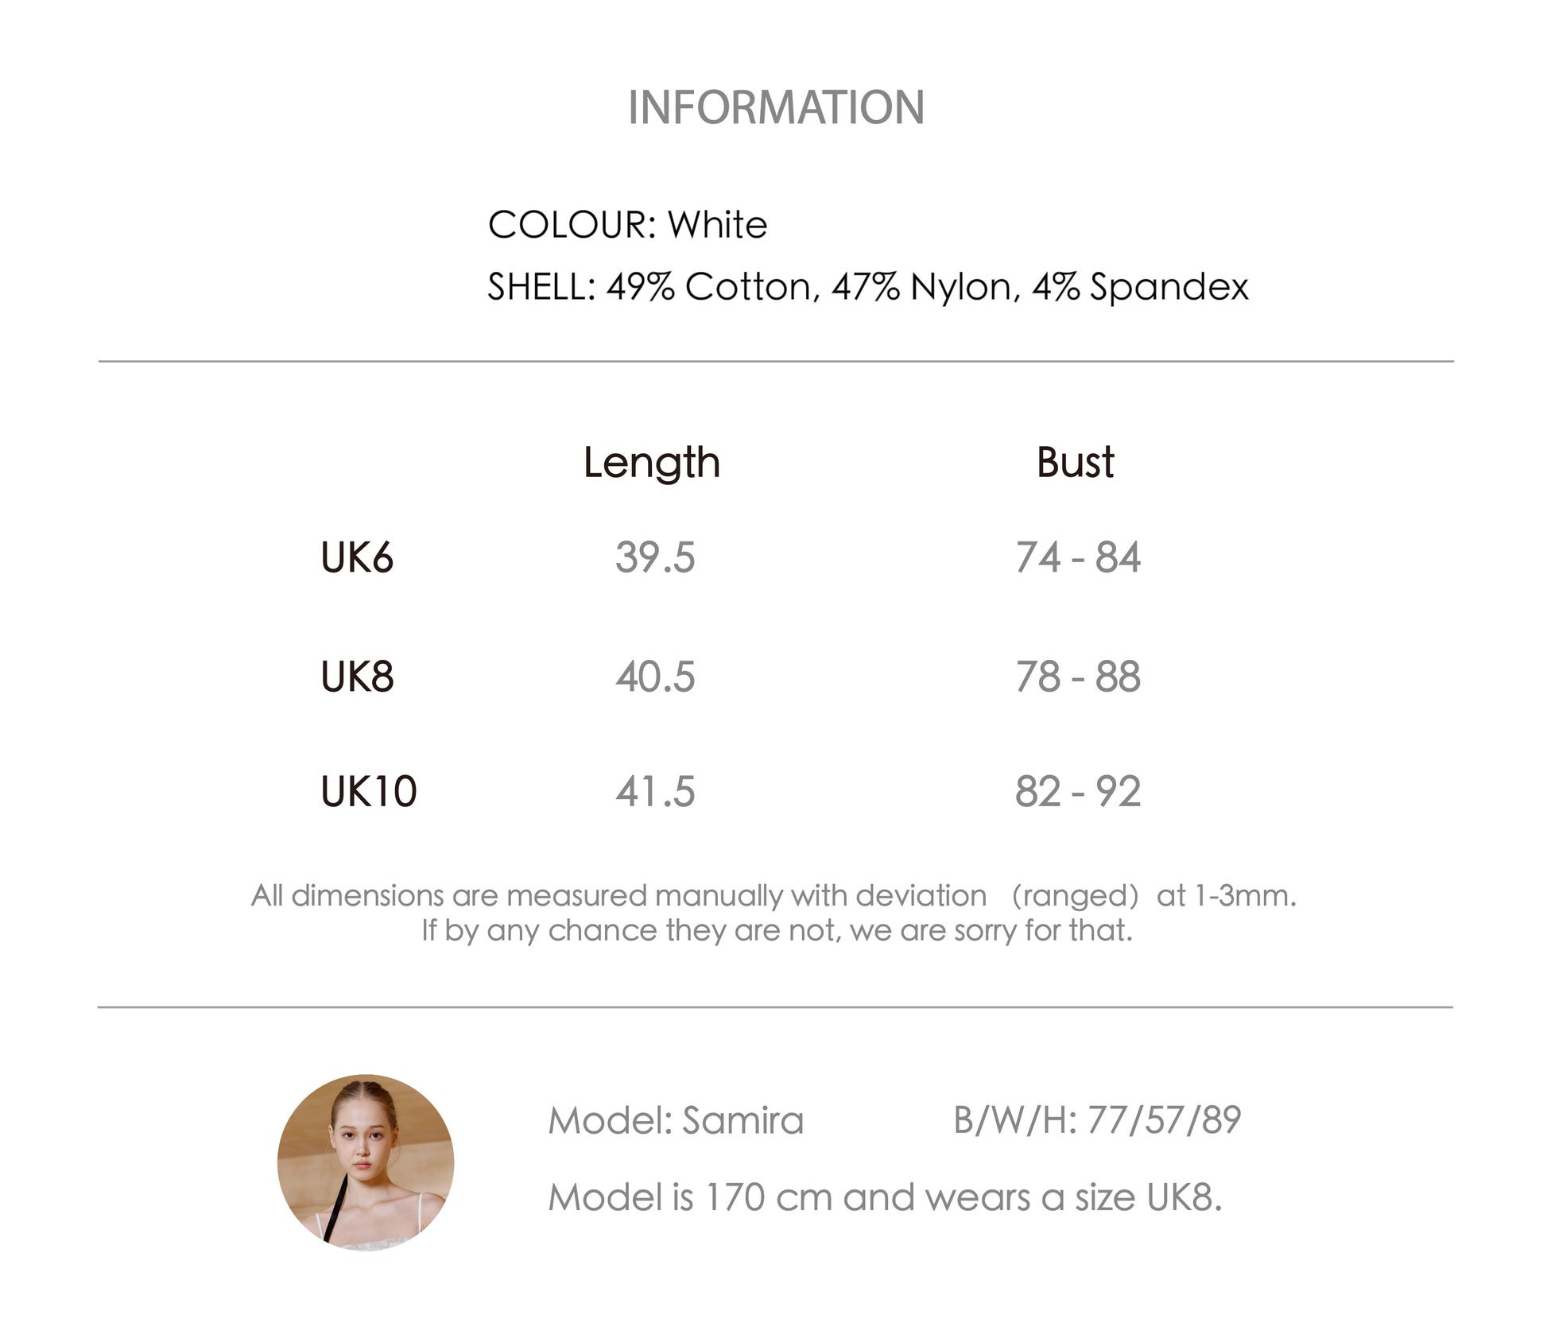
Task: Click the SHELL fabric composition line
Action: tap(867, 287)
